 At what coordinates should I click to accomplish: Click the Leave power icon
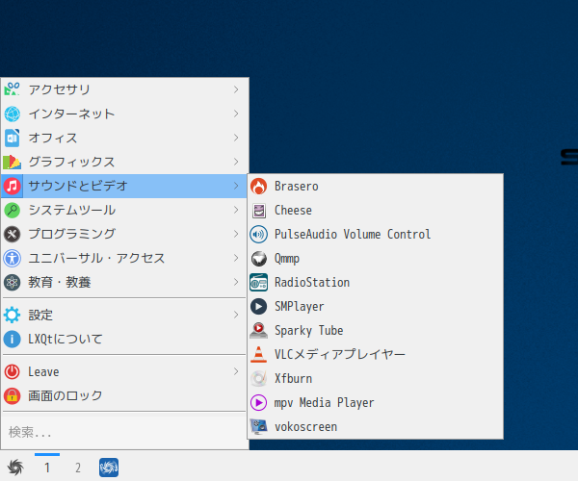[x=13, y=371]
